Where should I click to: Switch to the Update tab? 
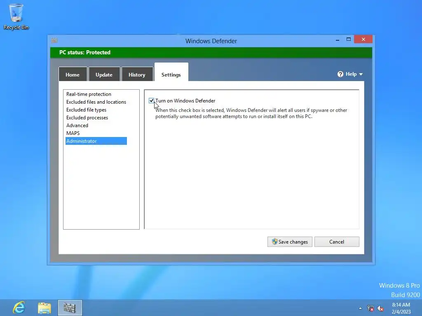tap(104, 74)
